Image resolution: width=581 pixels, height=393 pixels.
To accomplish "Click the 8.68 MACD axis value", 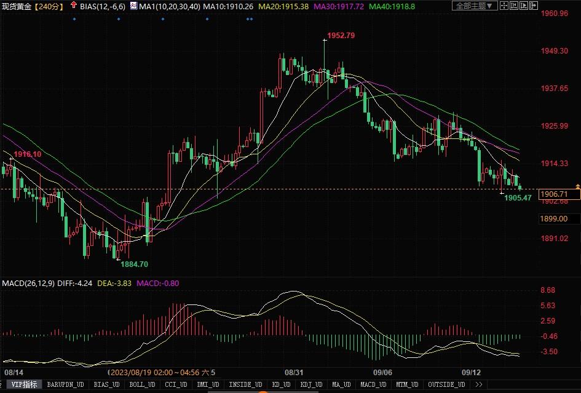I will coord(548,290).
